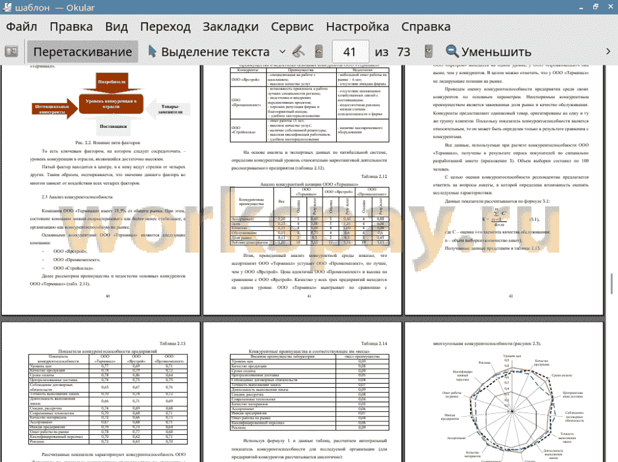
Task: Click the page with the radar chart
Action: (x=504, y=392)
